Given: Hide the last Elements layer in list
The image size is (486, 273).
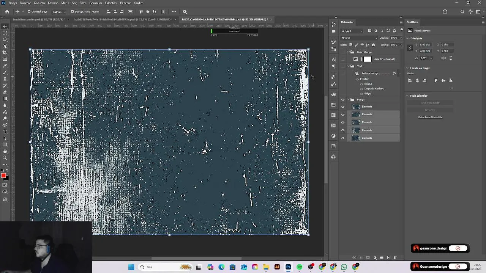Looking at the screenshot, I should coord(343,138).
